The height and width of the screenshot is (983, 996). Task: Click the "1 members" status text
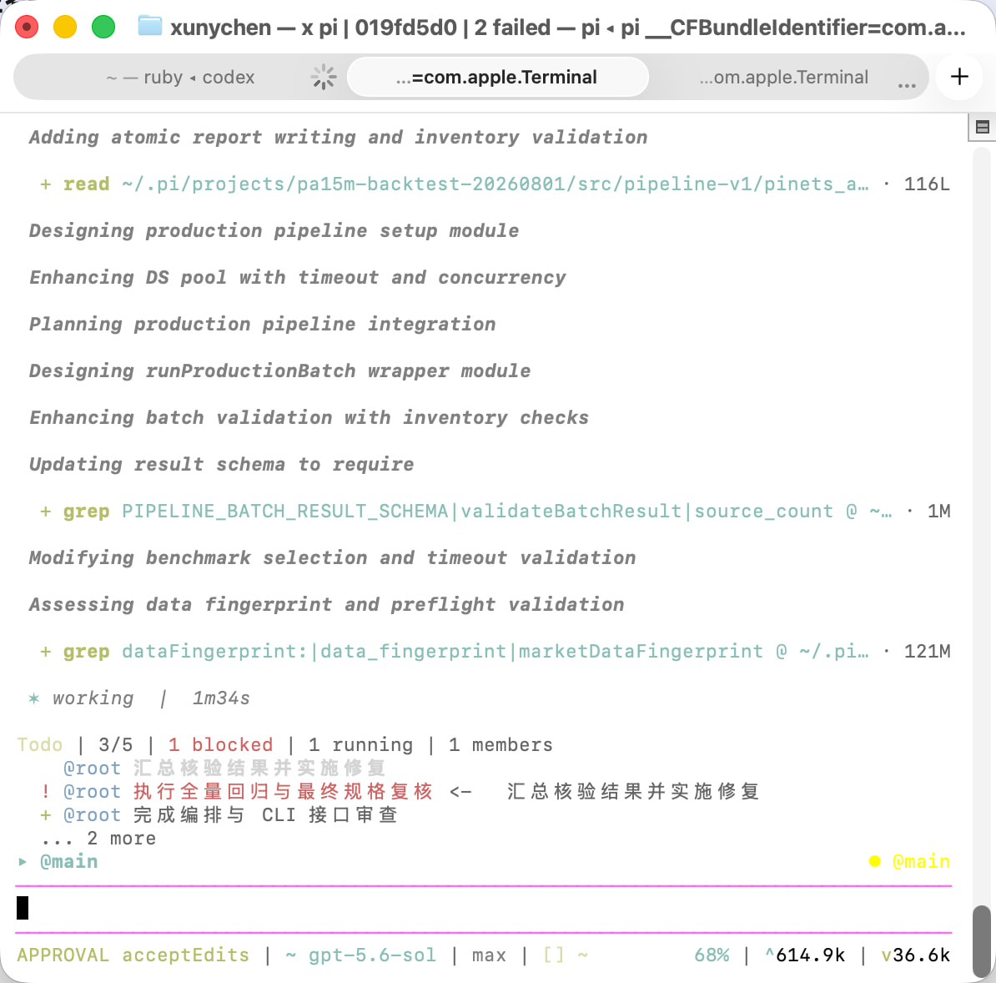tap(501, 744)
